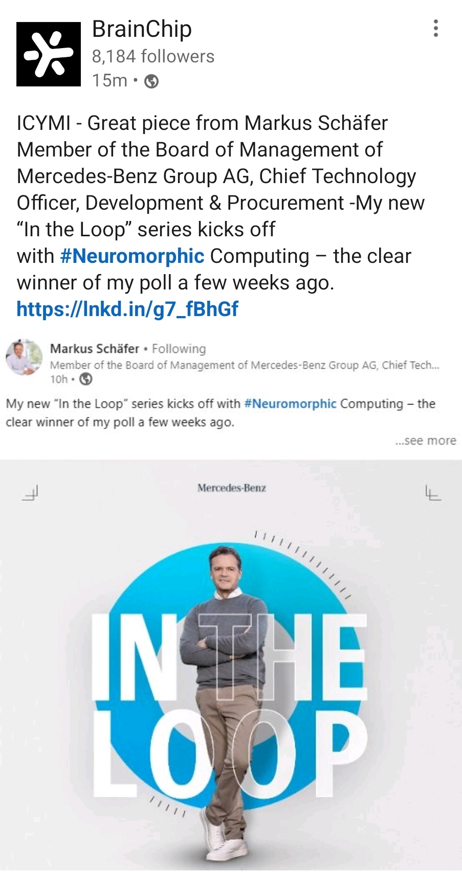
Task: Click the 8,184 followers count
Action: click(x=153, y=56)
